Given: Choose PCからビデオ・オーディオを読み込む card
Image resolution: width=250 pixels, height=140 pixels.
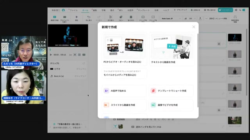Looking at the screenshot, I should [x=124, y=49].
